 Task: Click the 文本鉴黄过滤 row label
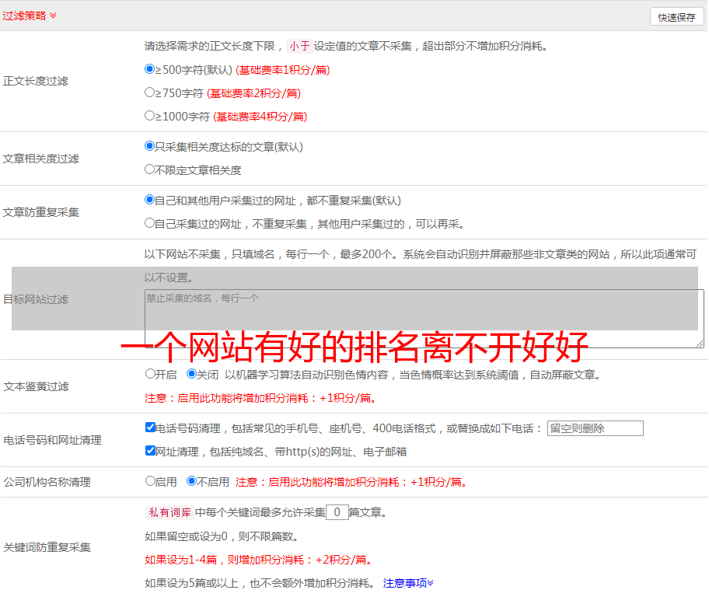click(37, 386)
